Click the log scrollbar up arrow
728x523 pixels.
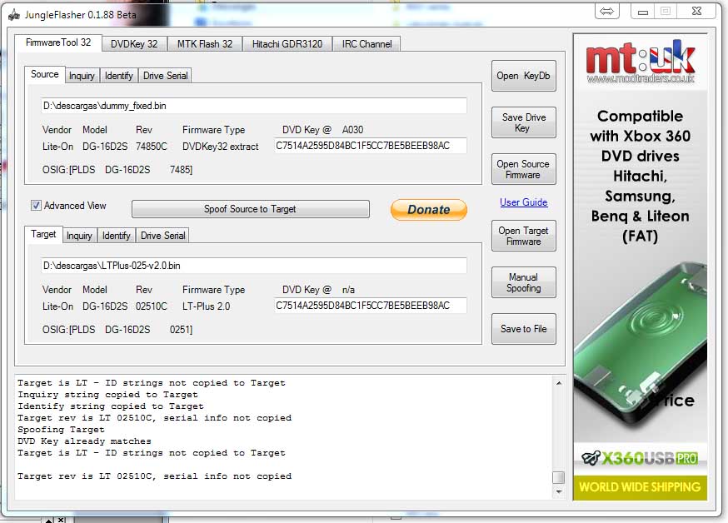pos(559,383)
